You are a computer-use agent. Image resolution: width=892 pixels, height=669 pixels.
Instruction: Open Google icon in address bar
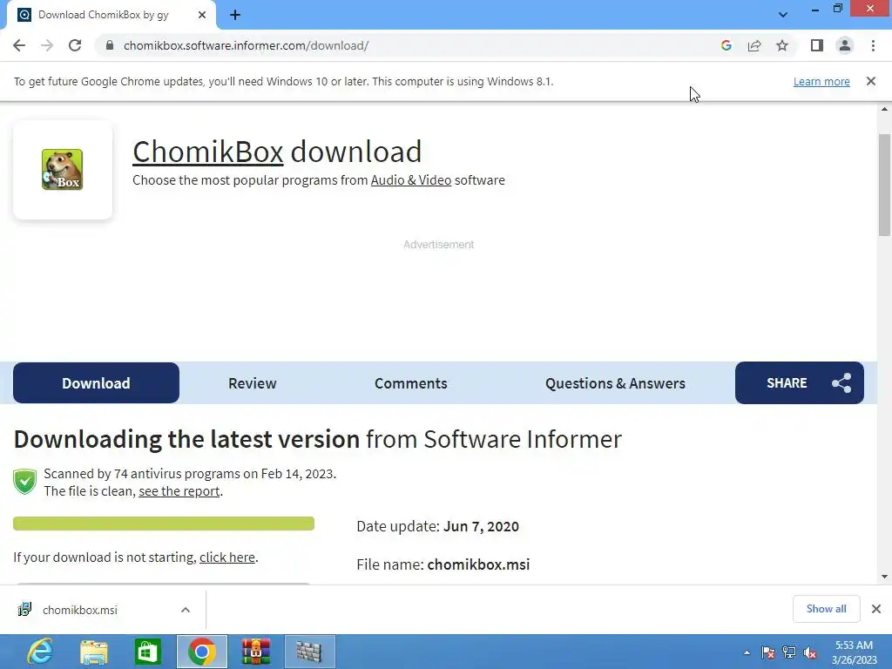[x=726, y=45]
